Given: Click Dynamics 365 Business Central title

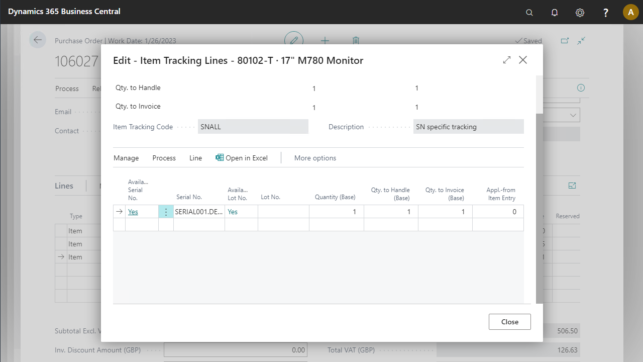Looking at the screenshot, I should point(64,11).
